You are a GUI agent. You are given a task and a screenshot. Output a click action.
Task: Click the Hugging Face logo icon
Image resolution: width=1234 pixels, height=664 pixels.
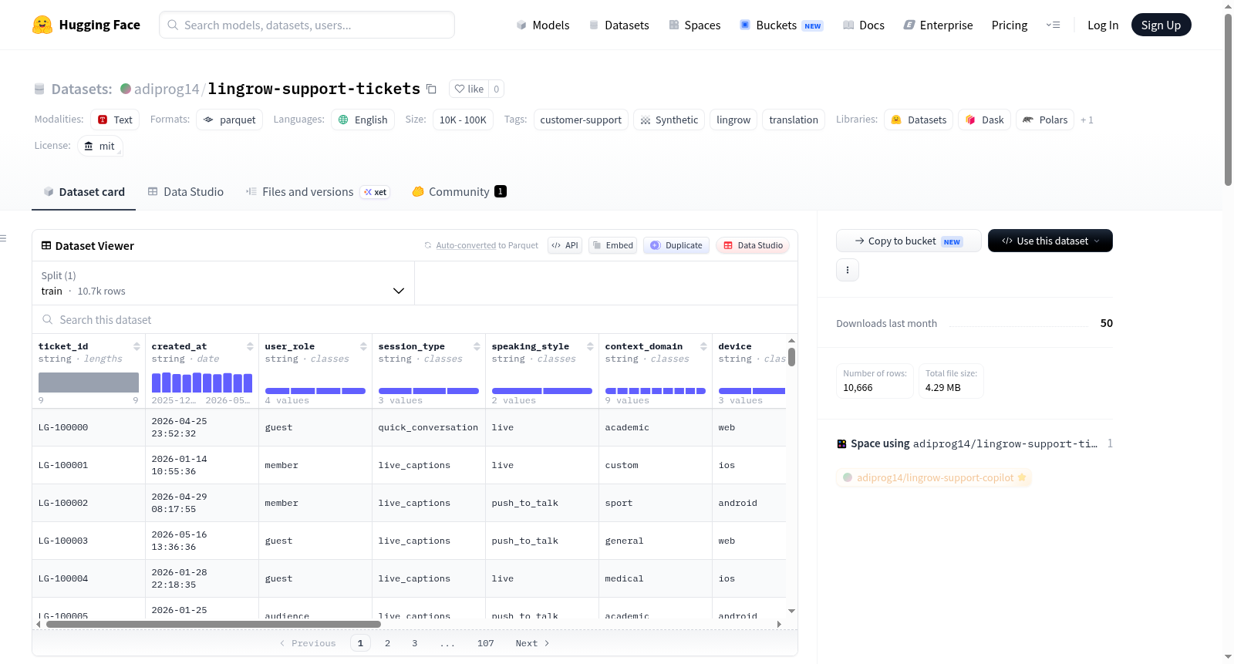(x=42, y=25)
